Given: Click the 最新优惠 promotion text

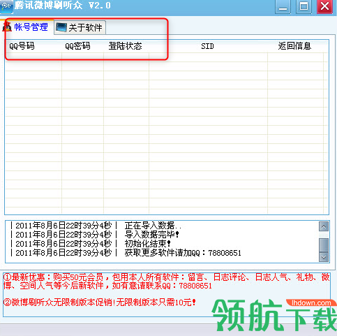Looking at the screenshot, I should (x=167, y=282).
